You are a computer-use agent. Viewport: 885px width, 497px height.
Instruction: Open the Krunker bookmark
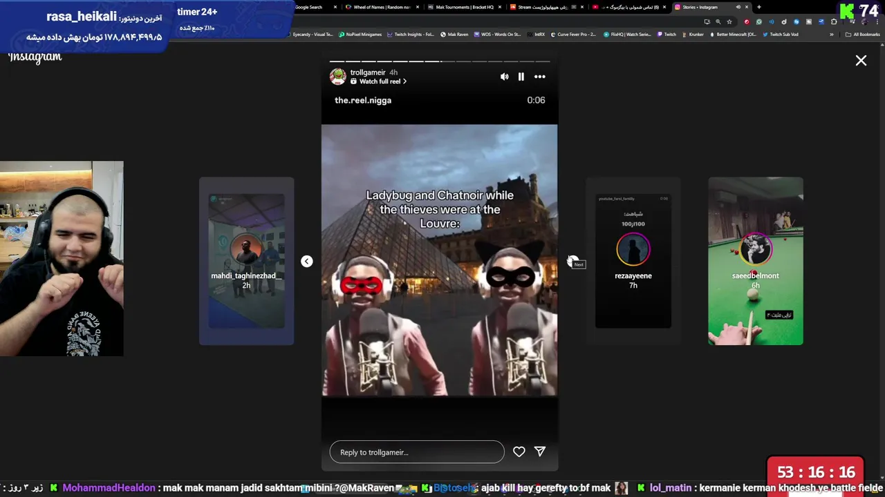(x=692, y=34)
